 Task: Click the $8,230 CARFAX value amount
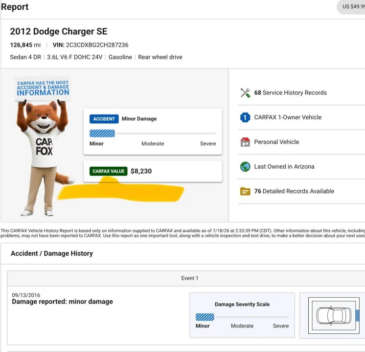click(x=141, y=171)
